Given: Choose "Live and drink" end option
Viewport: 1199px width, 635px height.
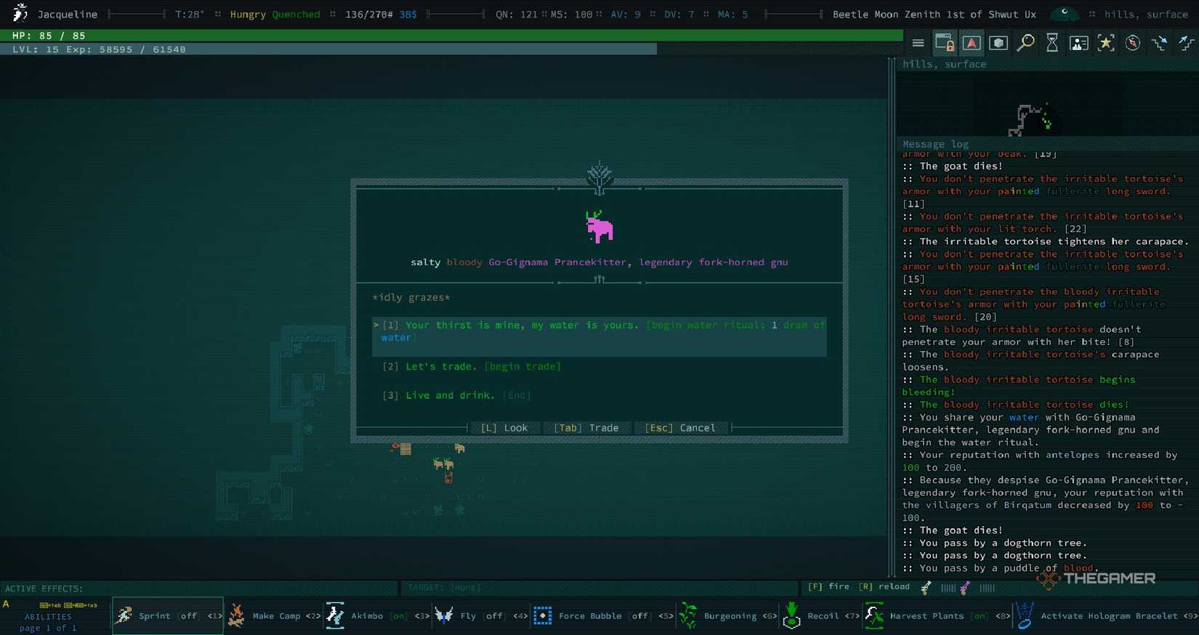Looking at the screenshot, I should tap(456, 395).
